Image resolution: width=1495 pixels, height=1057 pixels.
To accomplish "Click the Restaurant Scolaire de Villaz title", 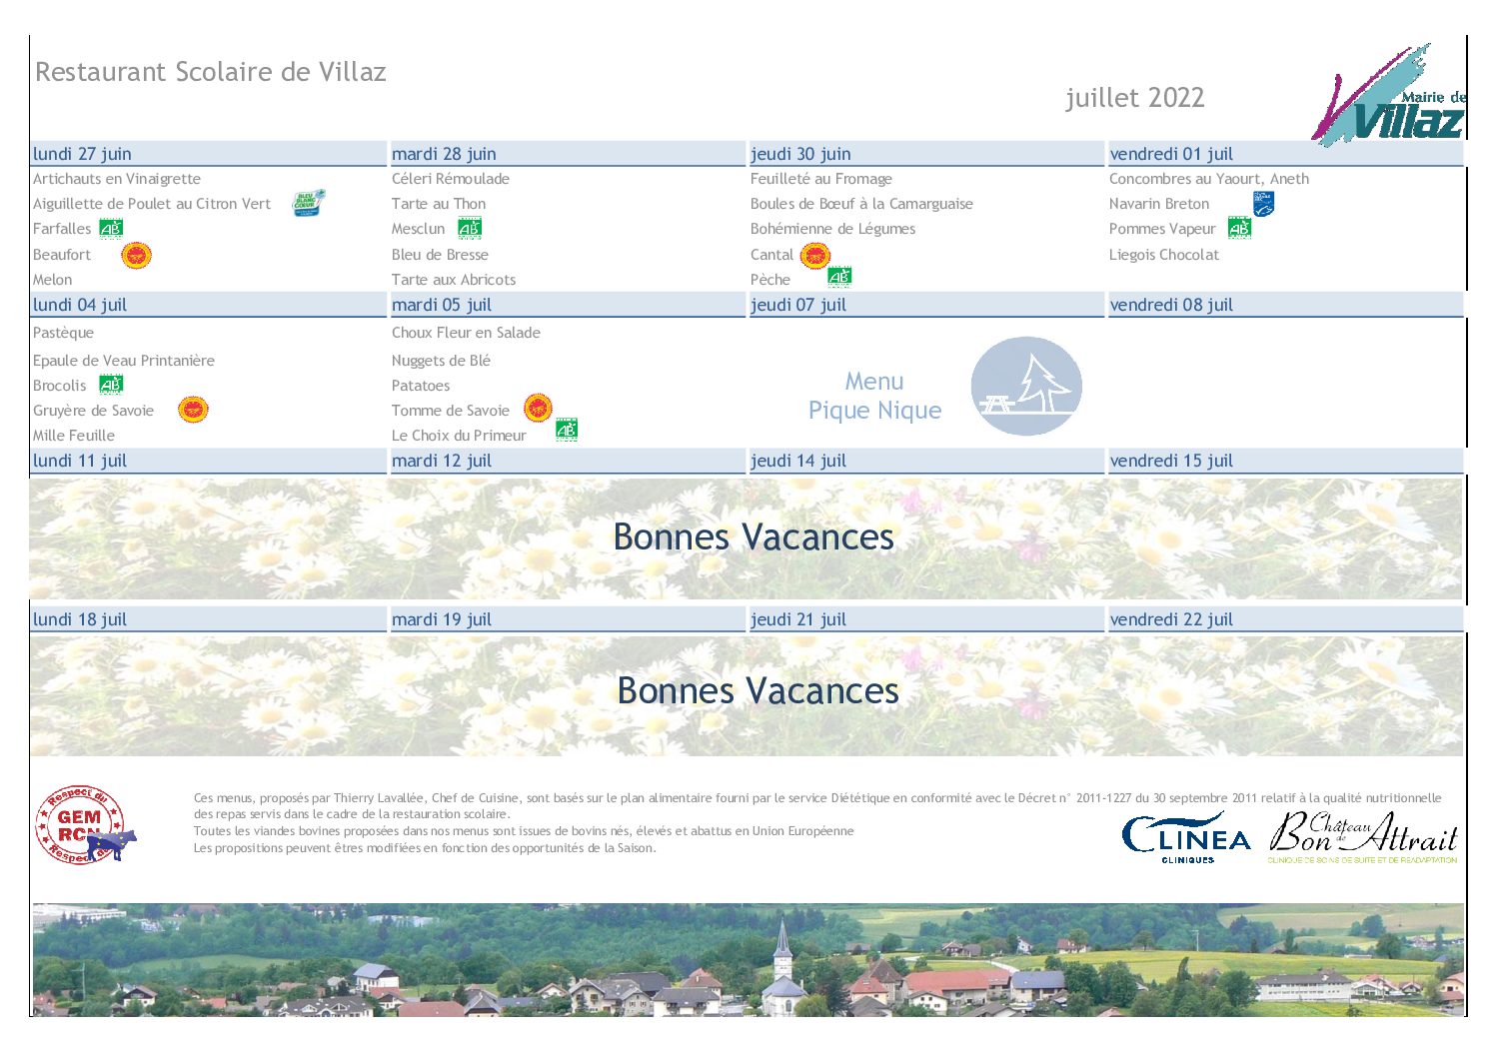I will [x=211, y=72].
